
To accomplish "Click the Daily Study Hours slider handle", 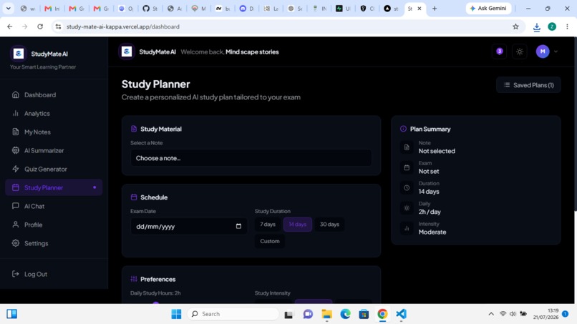I will pos(155,303).
